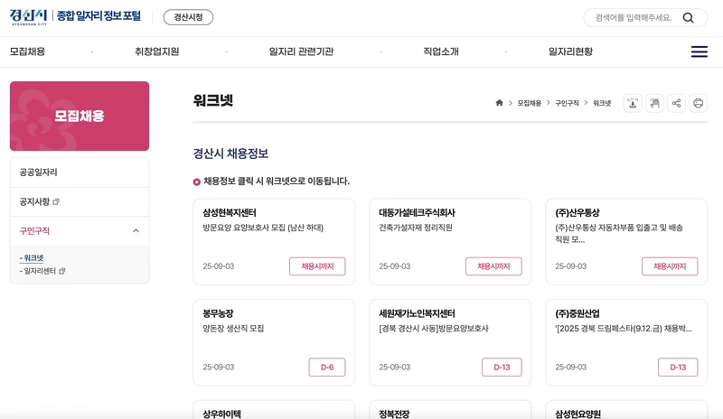Screen dimensions: 723x419
Task: Open the 경산시청 link button
Action: point(188,17)
